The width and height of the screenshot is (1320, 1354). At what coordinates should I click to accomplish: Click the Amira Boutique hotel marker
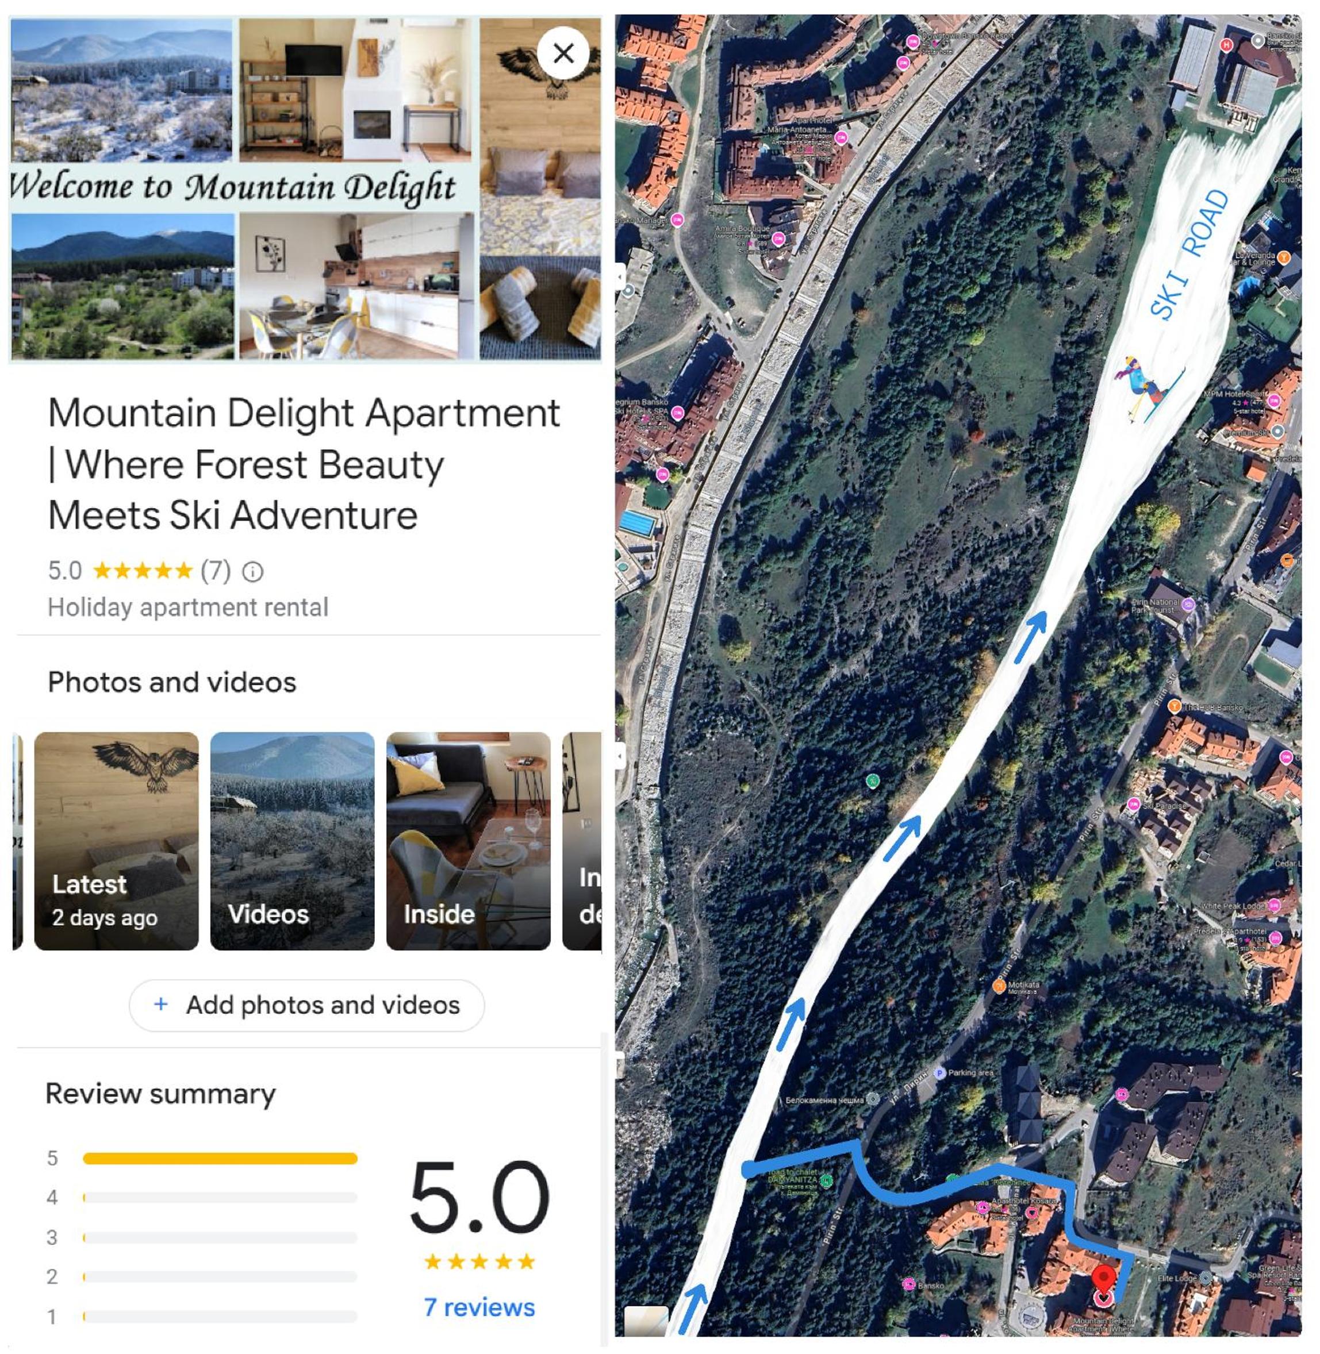[x=778, y=240]
